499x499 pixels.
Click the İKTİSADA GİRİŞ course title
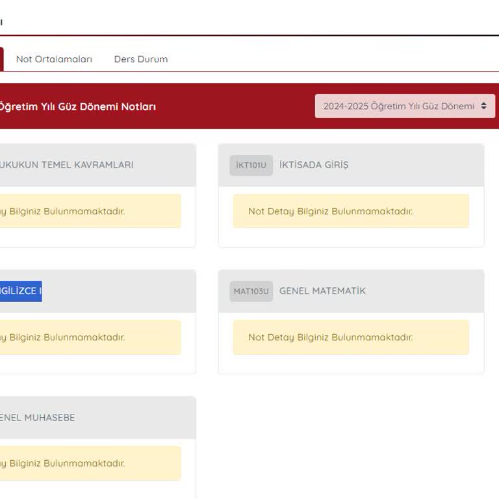(314, 165)
